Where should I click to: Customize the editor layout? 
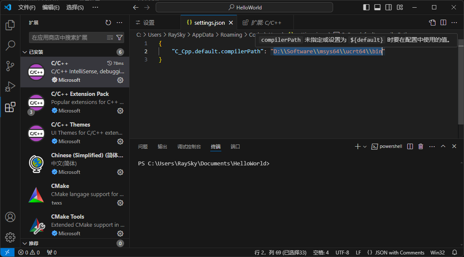coord(400,7)
